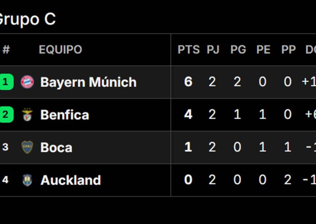Click the PTS column header
The width and height of the screenshot is (316, 224).
tap(189, 50)
